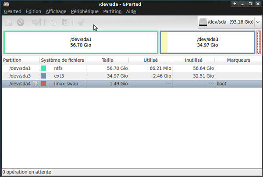
Task: Click the 32.51 Gio unused value
Action: [x=203, y=76]
